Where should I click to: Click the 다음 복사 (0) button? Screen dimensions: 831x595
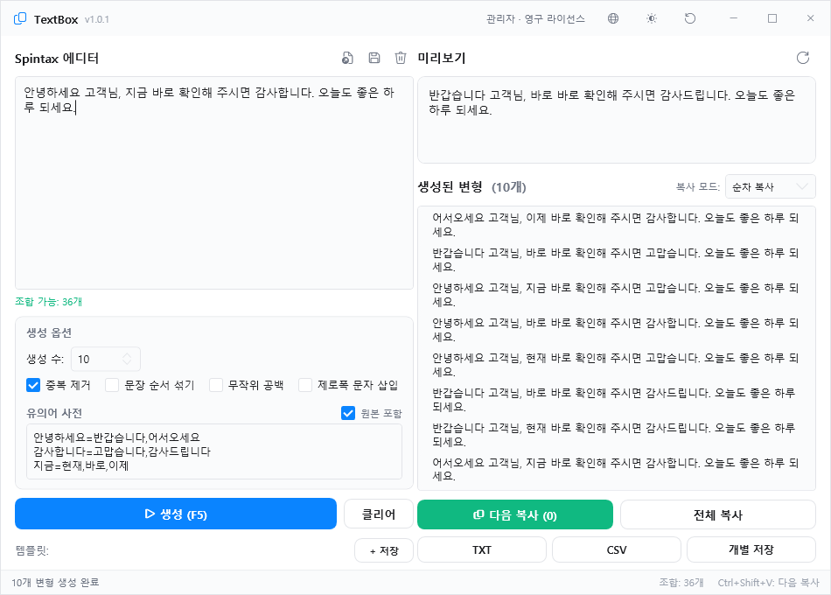(515, 514)
